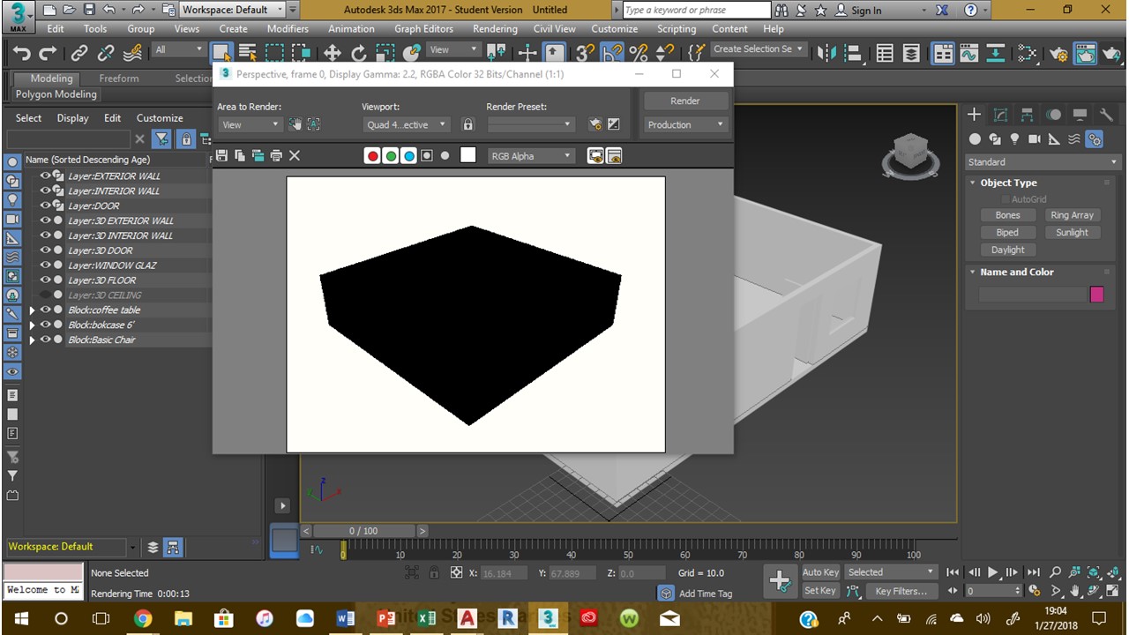Open the RGB Alpha channel dropdown
The width and height of the screenshot is (1129, 635).
[x=530, y=155]
